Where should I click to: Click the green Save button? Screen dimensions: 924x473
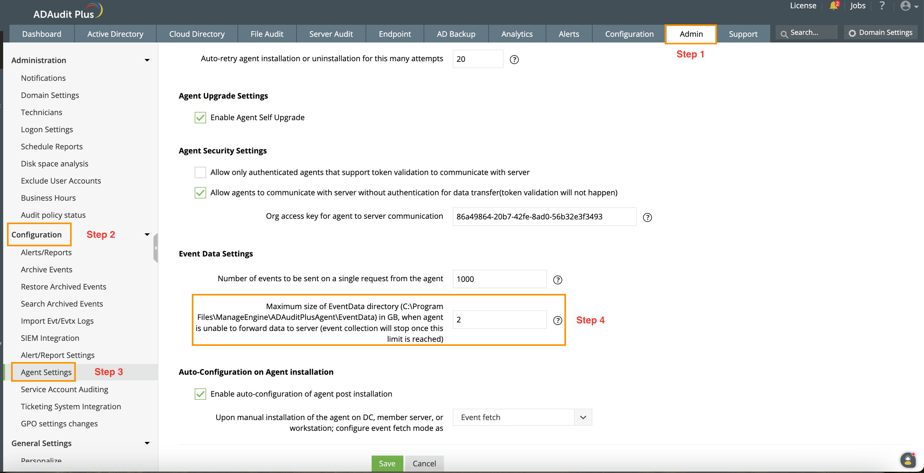[x=387, y=463]
